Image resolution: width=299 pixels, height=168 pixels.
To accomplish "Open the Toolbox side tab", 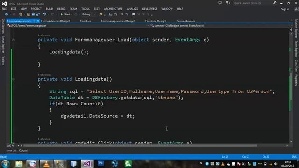I will pos(3,60).
